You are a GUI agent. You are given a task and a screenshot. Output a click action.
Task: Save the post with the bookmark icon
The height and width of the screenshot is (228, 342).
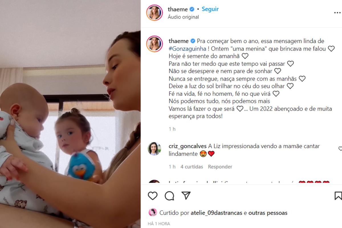pyautogui.click(x=338, y=196)
